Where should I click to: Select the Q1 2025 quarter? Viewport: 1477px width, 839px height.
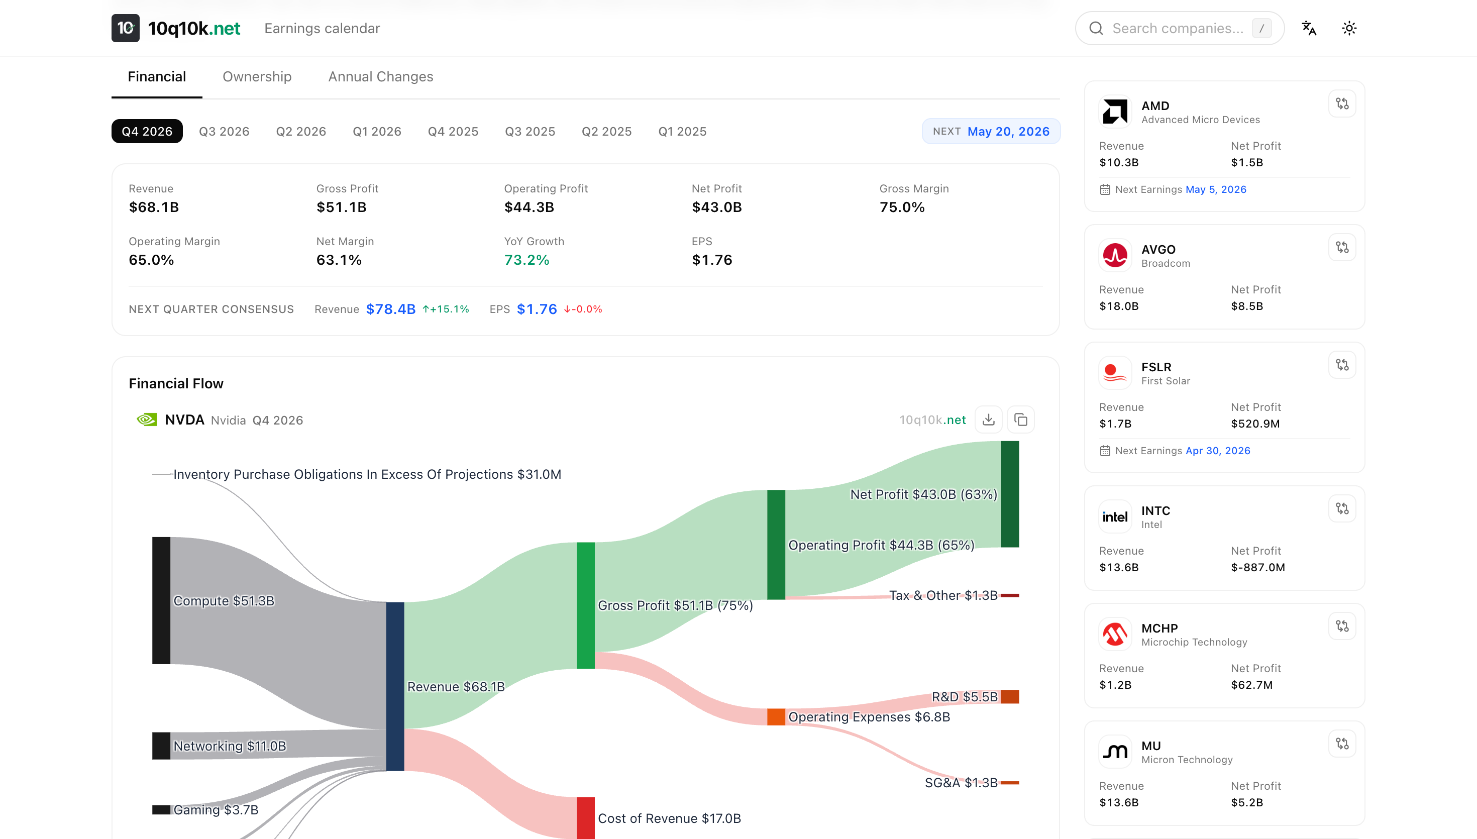[x=682, y=132]
